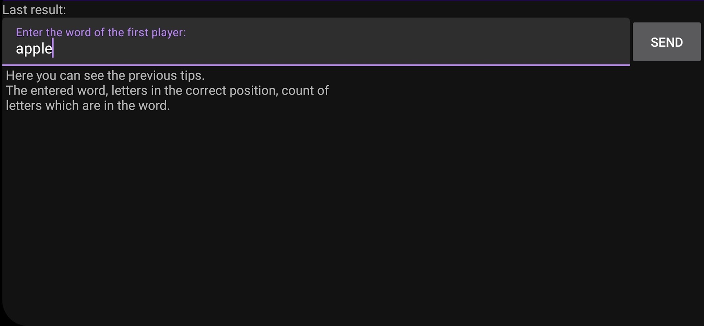Click the purple underline of the word field

click(315, 65)
